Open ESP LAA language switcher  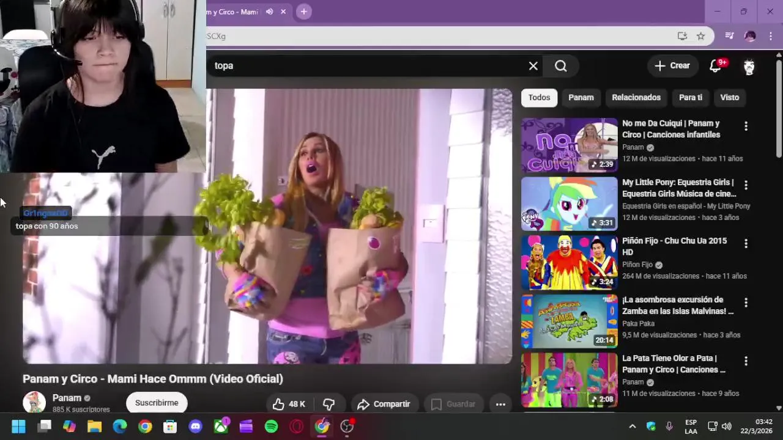pos(691,427)
